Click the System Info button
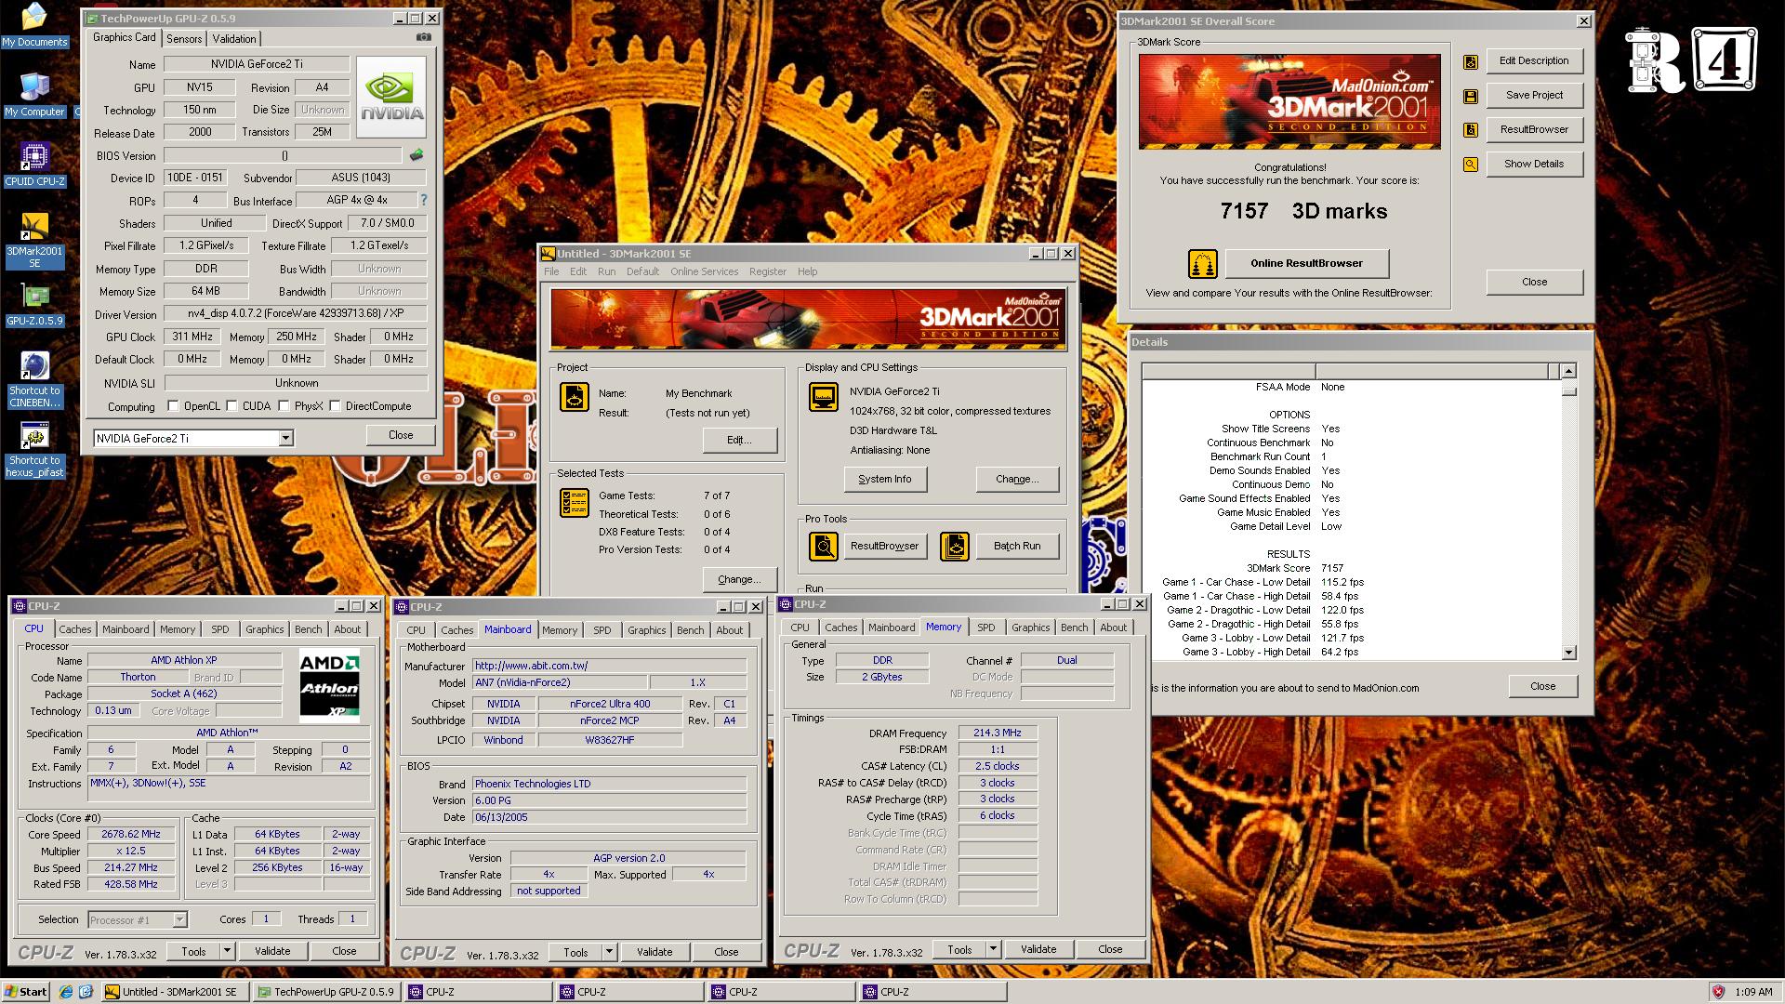 pos(884,479)
